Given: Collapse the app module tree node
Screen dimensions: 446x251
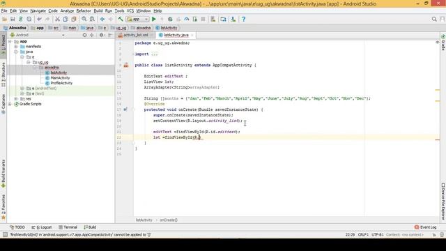Looking at the screenshot, I should coord(10,42).
